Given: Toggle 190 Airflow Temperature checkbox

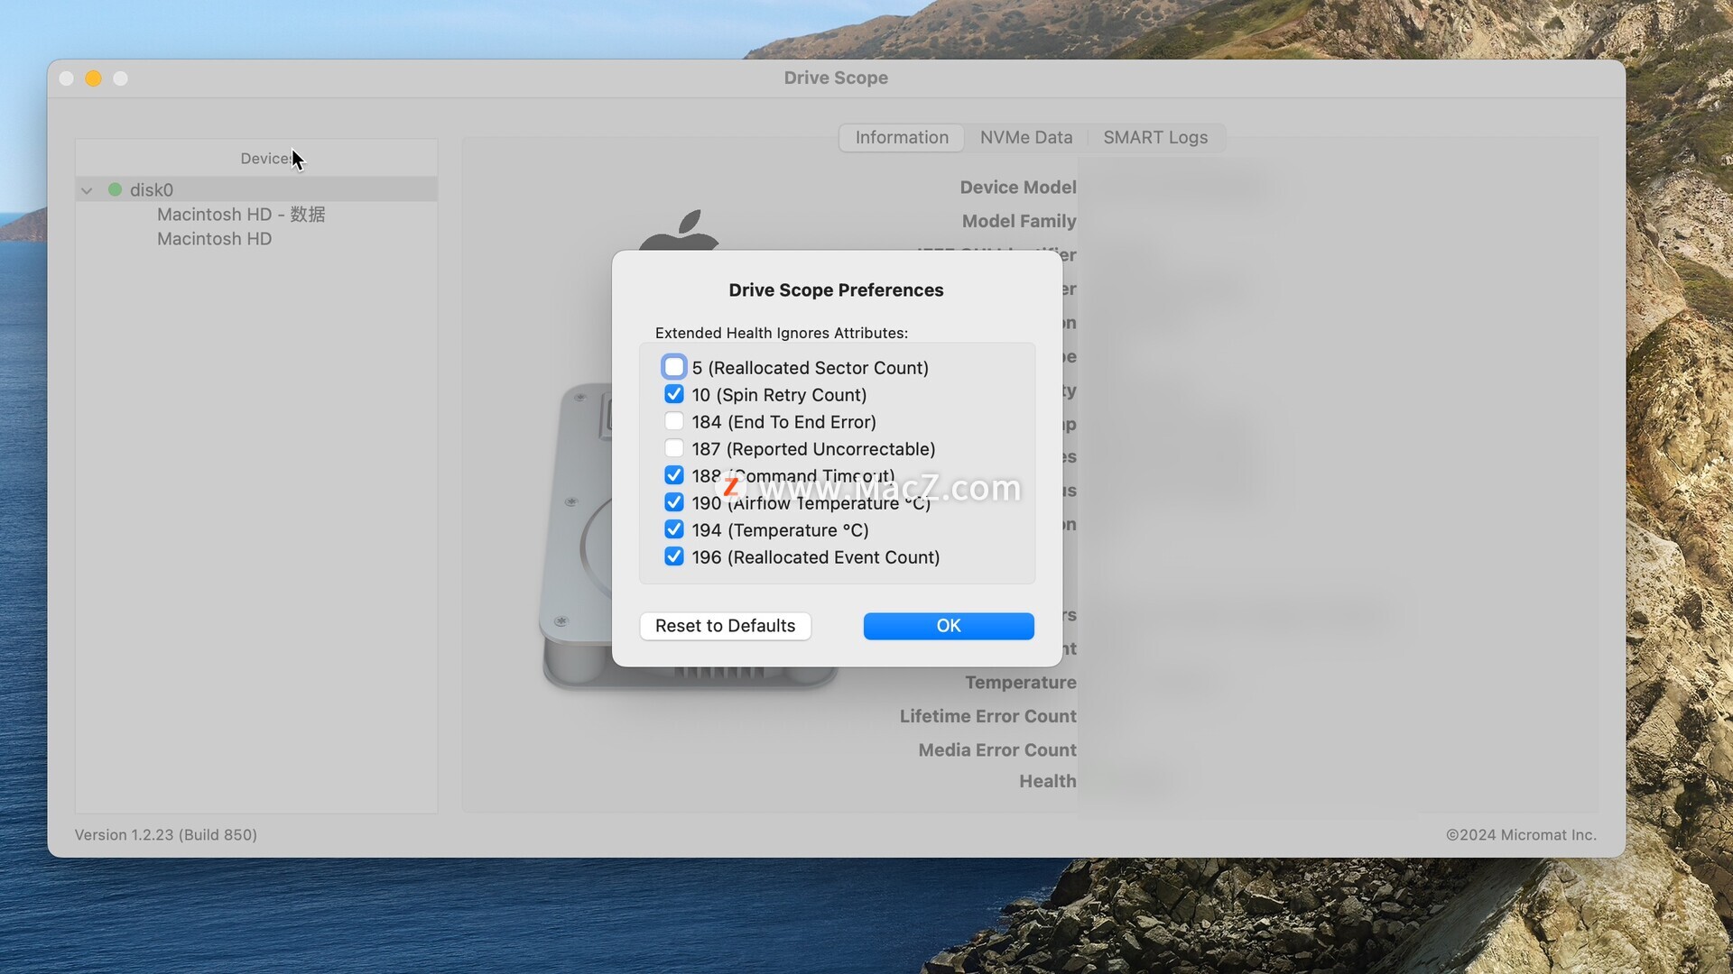Looking at the screenshot, I should click(673, 502).
